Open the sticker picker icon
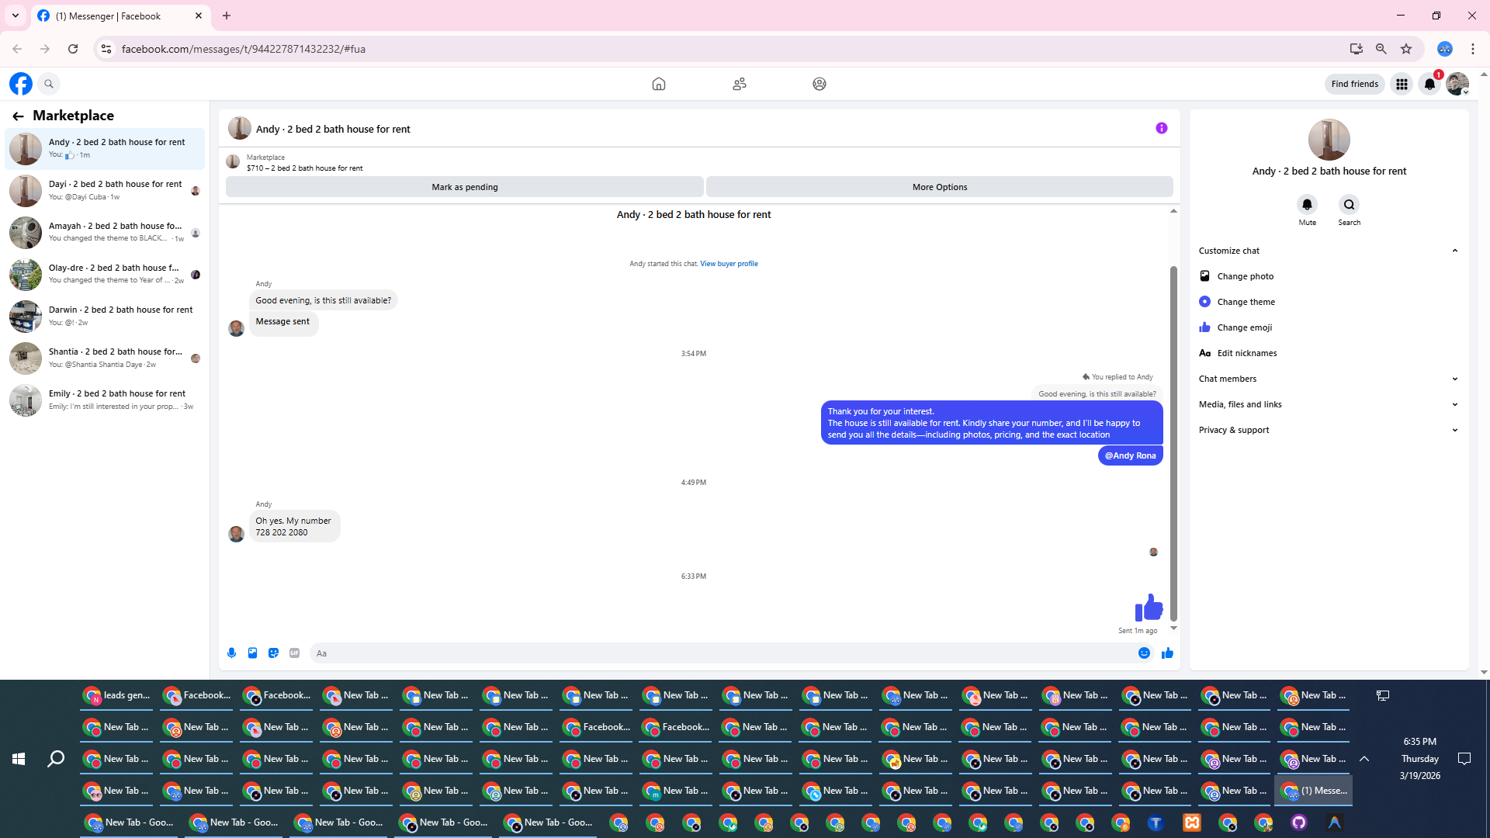Screen dimensions: 1490x838 click(273, 653)
